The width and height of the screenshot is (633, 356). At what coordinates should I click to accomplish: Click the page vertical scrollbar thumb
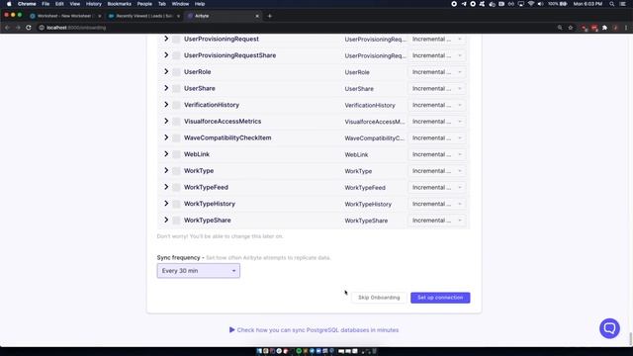point(630,338)
